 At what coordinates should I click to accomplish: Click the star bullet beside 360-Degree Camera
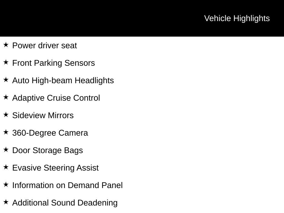6,132
